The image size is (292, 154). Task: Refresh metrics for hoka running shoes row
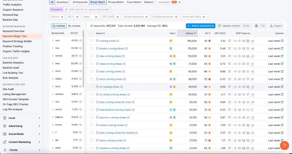pyautogui.click(x=282, y=64)
